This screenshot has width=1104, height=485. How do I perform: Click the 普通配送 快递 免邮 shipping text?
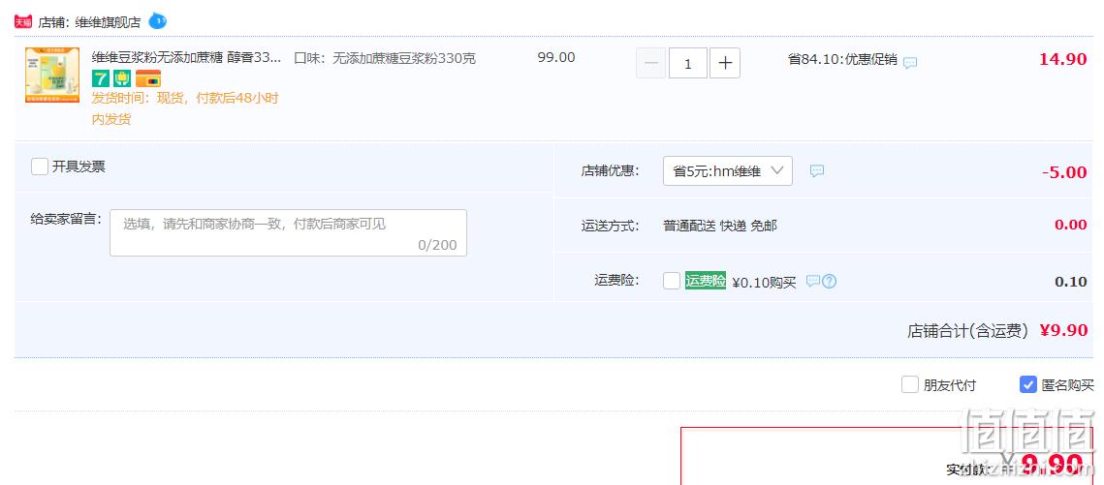[x=719, y=226]
